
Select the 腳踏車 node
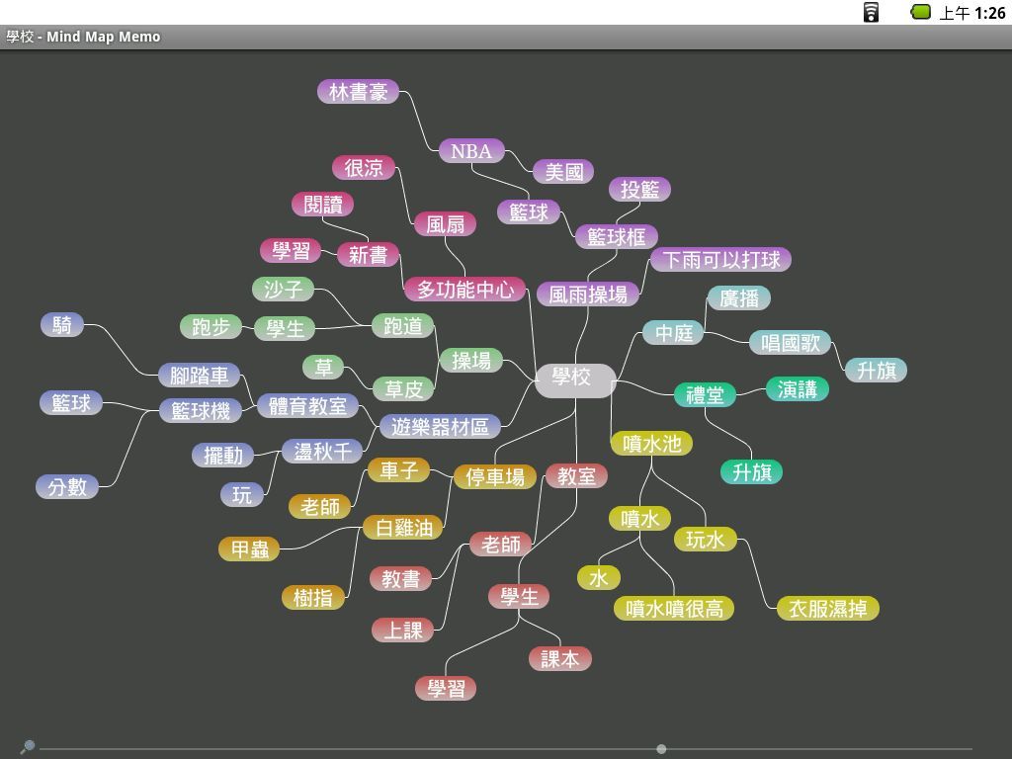[x=200, y=376]
